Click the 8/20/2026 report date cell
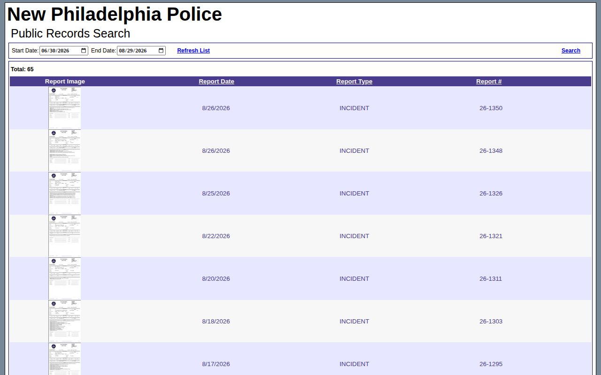 pos(216,279)
